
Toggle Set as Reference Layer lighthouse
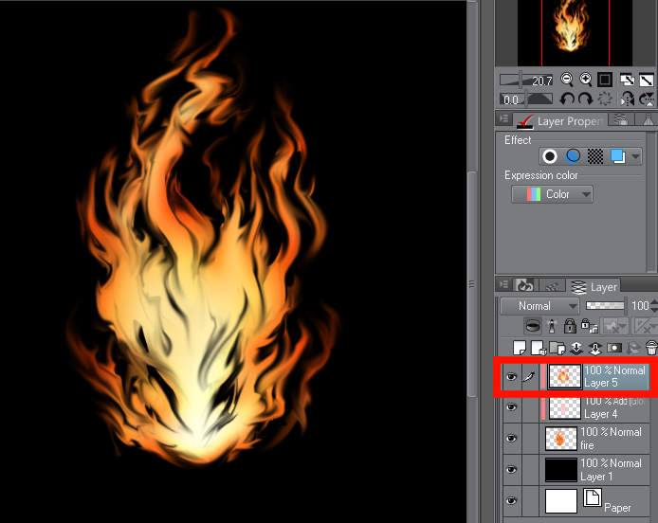[x=552, y=326]
